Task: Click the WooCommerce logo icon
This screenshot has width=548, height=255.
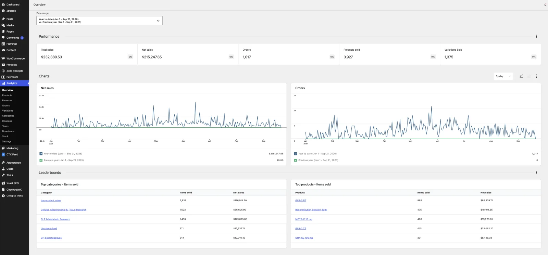Action: point(3,59)
